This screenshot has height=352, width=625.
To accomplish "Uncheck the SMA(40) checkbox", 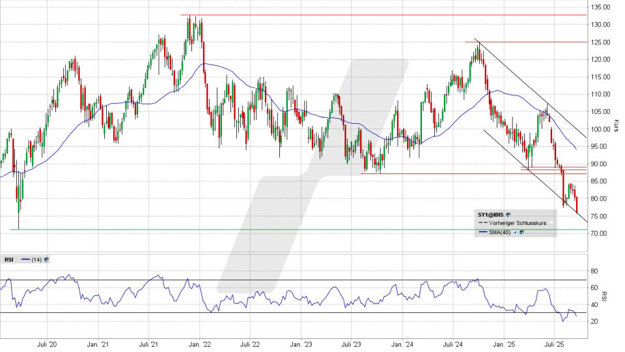I will tap(514, 232).
